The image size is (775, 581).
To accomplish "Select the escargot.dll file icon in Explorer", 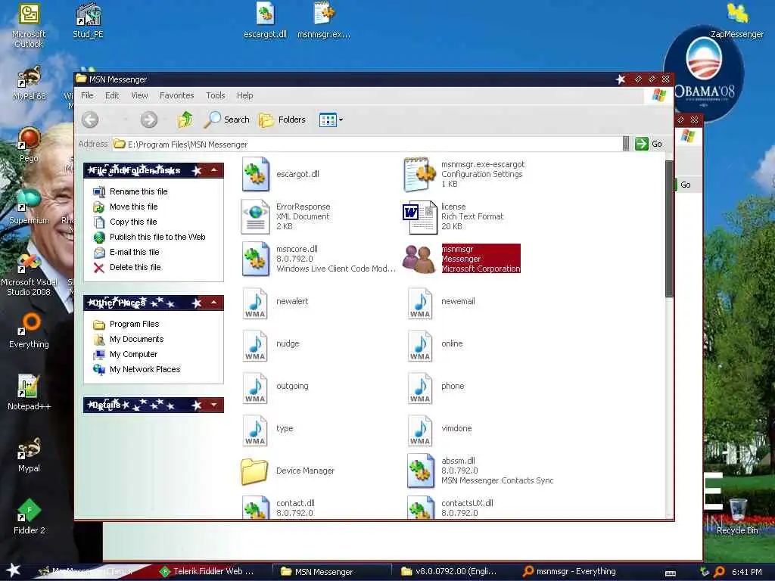I will 256,174.
